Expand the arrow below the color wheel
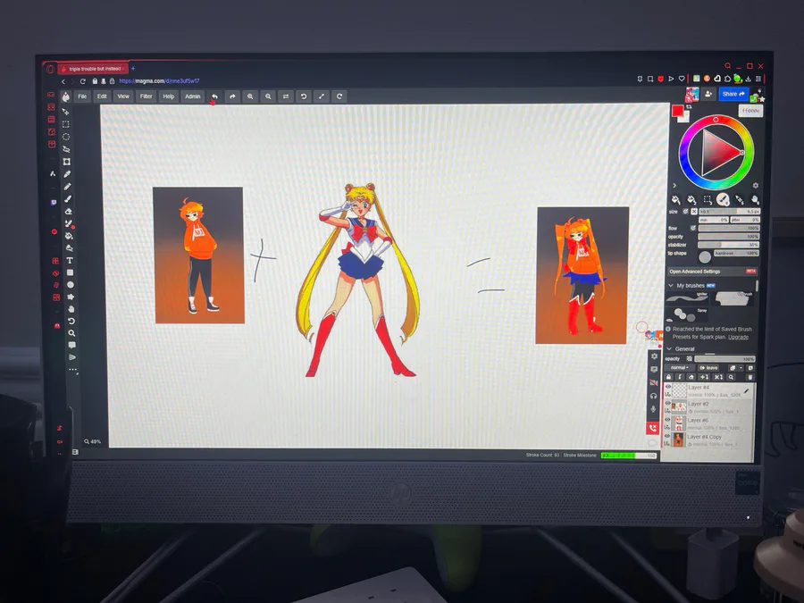 [x=674, y=186]
